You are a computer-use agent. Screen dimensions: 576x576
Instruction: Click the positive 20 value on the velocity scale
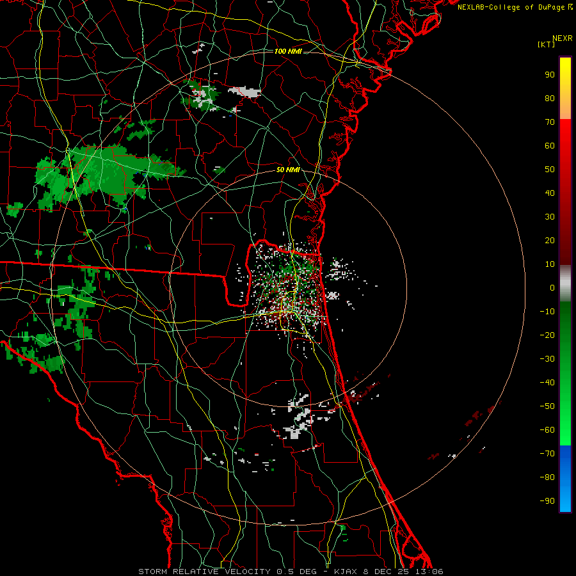[x=550, y=240]
